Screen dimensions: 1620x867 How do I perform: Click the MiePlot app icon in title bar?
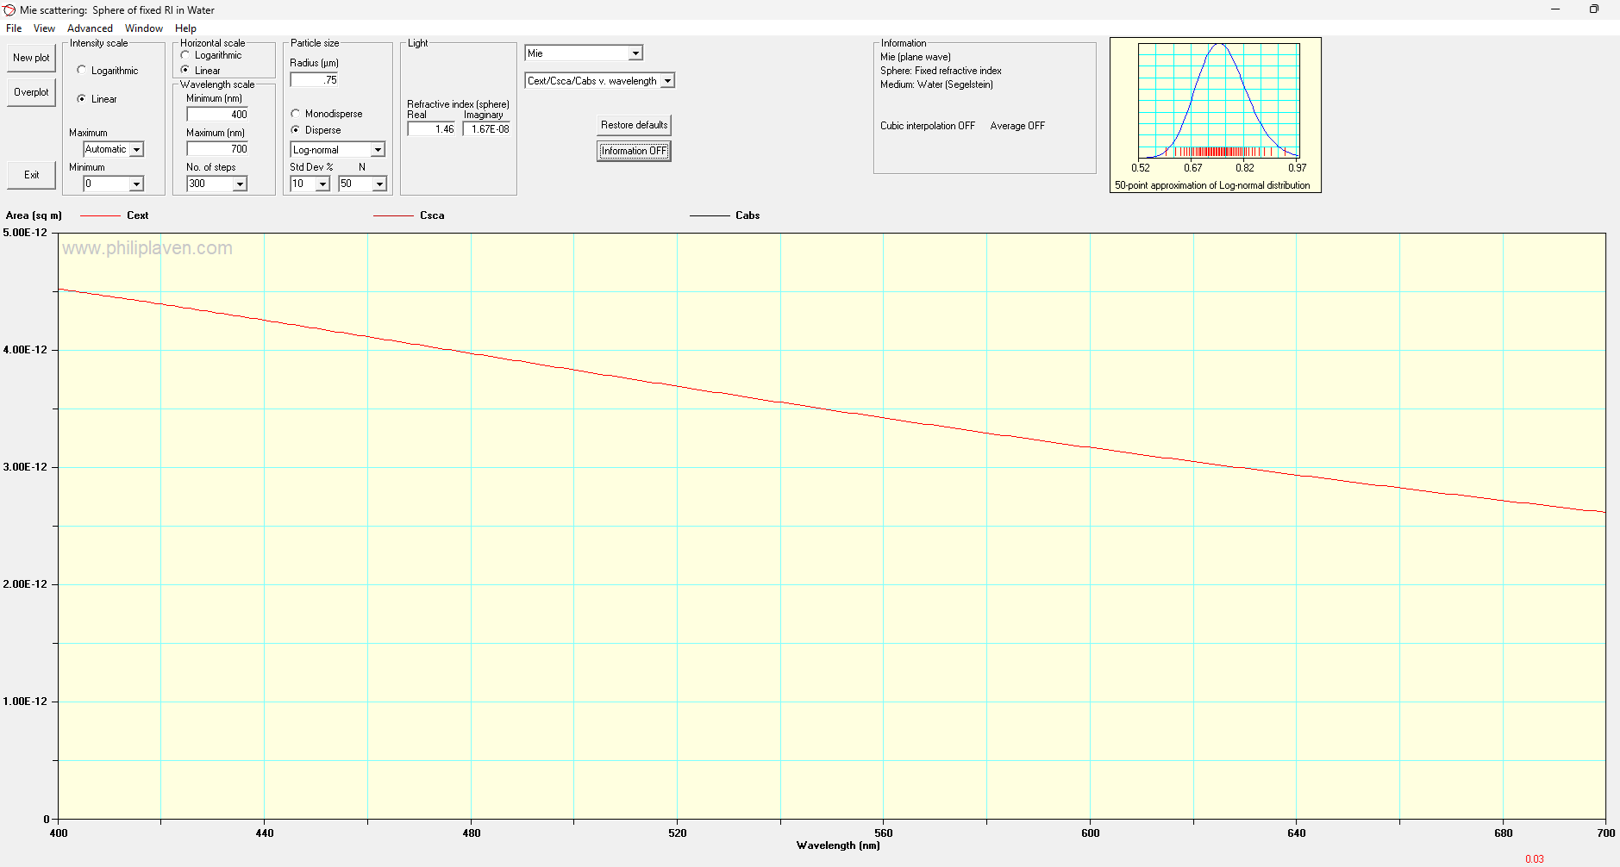[x=9, y=10]
